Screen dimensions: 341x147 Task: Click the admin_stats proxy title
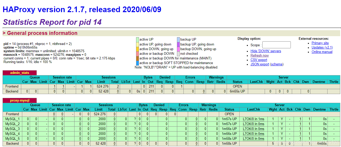[x=20, y=73]
